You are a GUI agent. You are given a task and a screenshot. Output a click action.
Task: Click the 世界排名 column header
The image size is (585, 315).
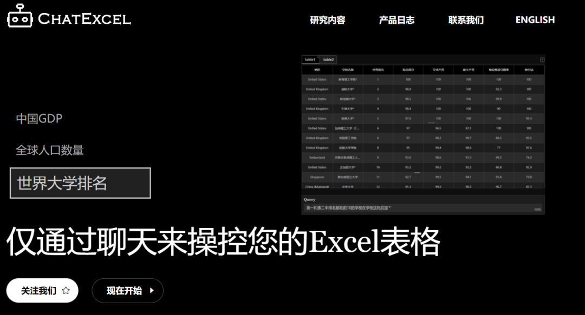click(378, 70)
